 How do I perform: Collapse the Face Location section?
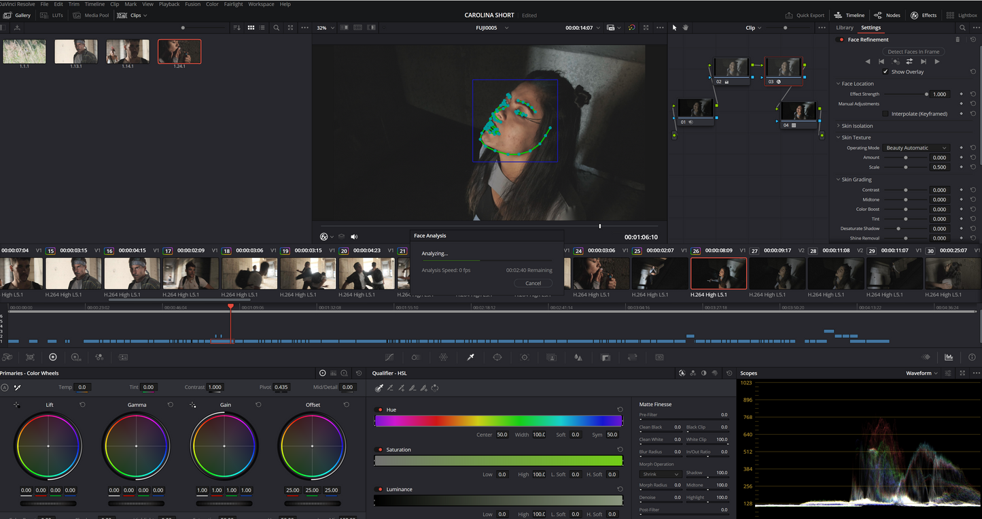point(838,84)
